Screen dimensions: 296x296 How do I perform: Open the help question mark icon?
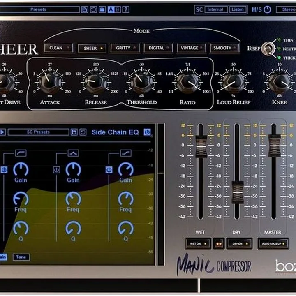click(x=126, y=9)
